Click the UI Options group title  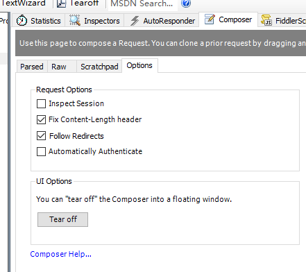(x=54, y=181)
